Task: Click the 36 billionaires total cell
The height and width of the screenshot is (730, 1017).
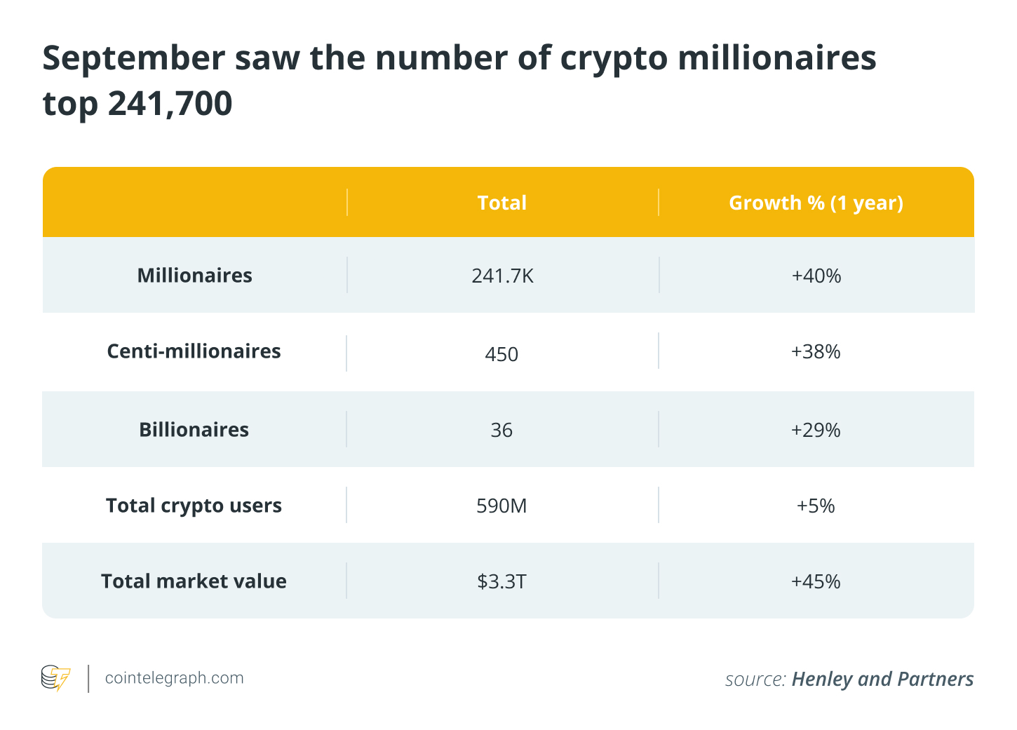Action: pyautogui.click(x=501, y=430)
